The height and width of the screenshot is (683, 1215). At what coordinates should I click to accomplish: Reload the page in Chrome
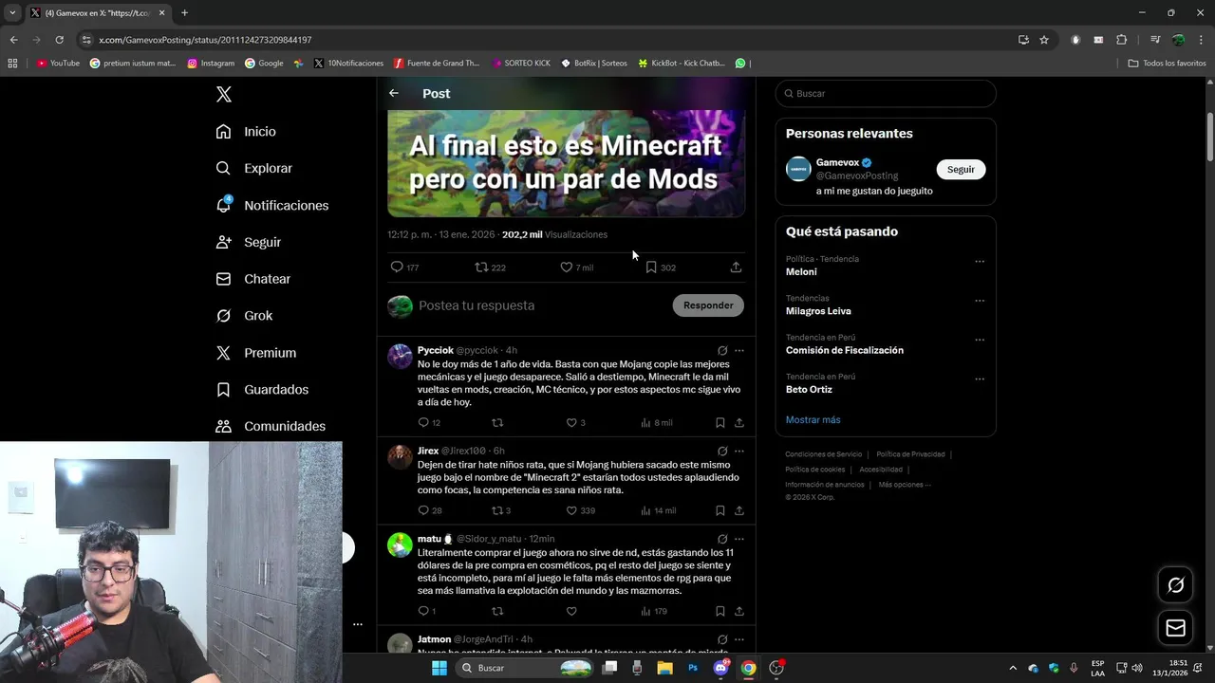coord(59,40)
